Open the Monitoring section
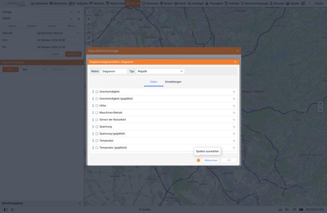This screenshot has height=213, width=327. (x=58, y=4)
